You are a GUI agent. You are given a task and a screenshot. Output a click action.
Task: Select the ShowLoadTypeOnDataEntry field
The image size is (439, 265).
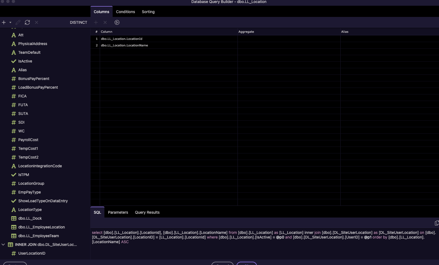coord(43,201)
